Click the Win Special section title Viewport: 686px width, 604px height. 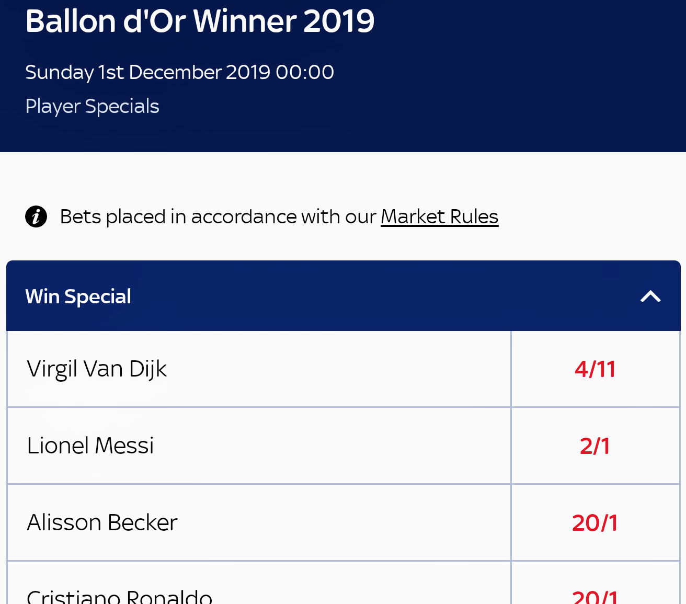(x=78, y=297)
